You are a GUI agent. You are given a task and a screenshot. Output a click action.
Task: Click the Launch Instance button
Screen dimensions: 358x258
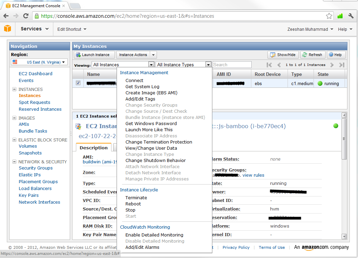tap(94, 55)
